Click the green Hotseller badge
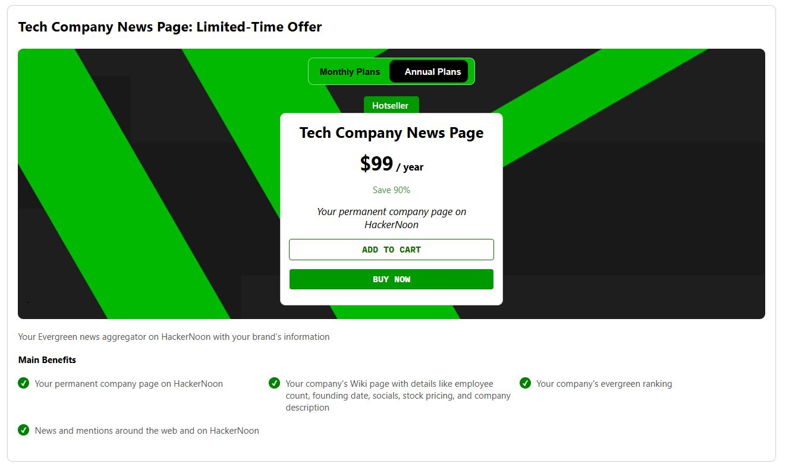The height and width of the screenshot is (467, 786). tap(391, 106)
